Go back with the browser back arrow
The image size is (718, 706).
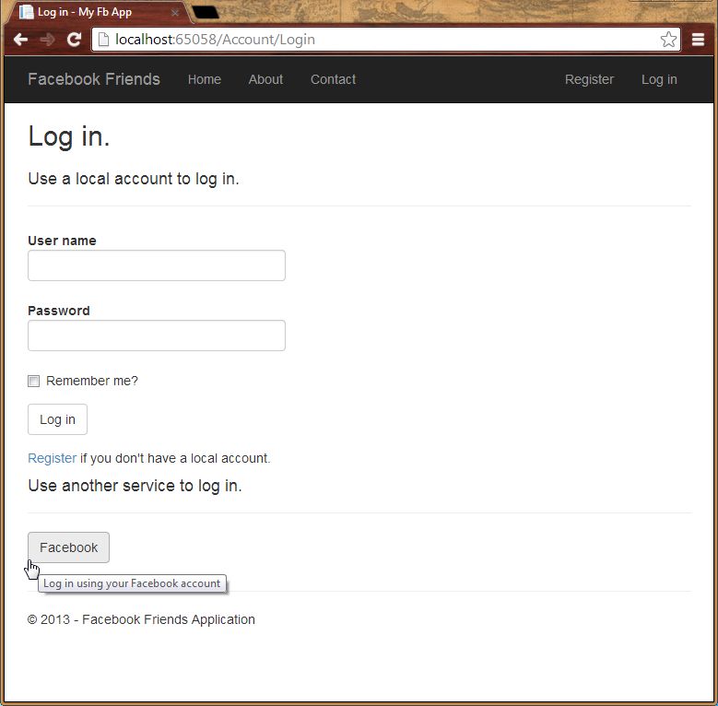click(20, 40)
